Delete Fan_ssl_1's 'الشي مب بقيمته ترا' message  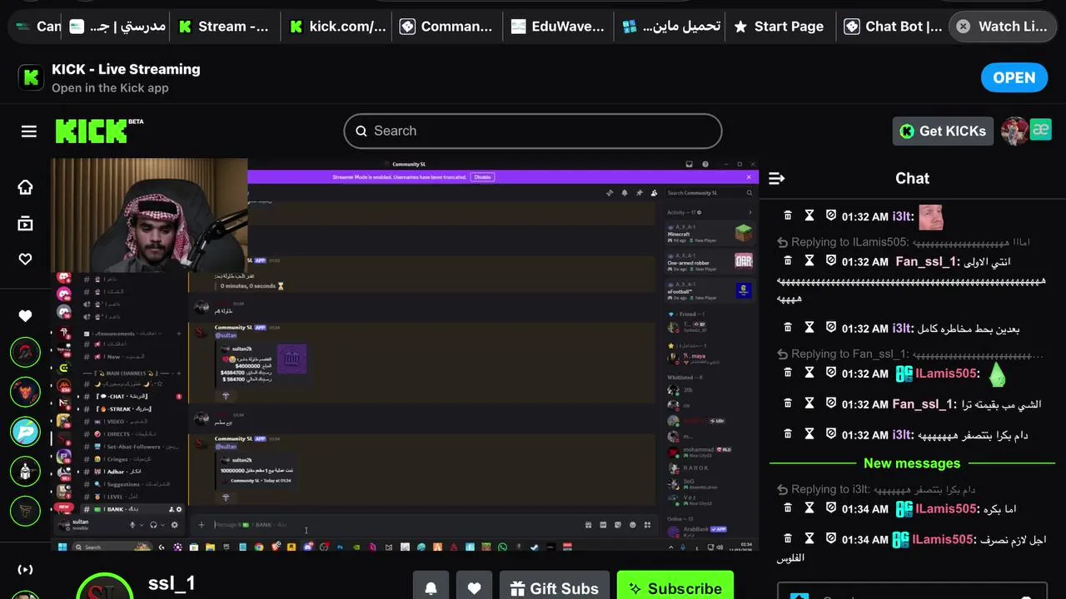[788, 403]
